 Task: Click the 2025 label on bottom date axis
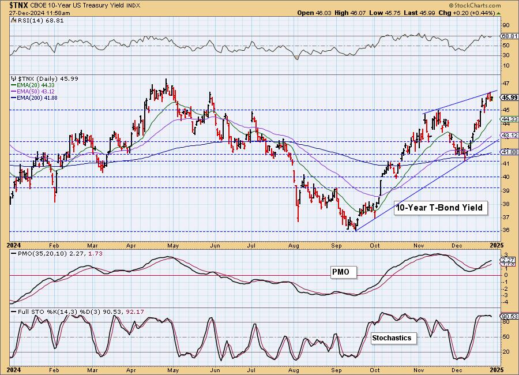[497, 370]
